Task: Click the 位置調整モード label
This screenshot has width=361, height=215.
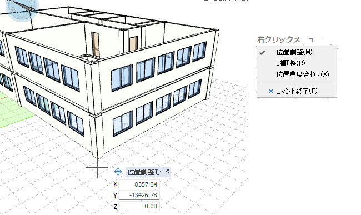Action: click(148, 172)
